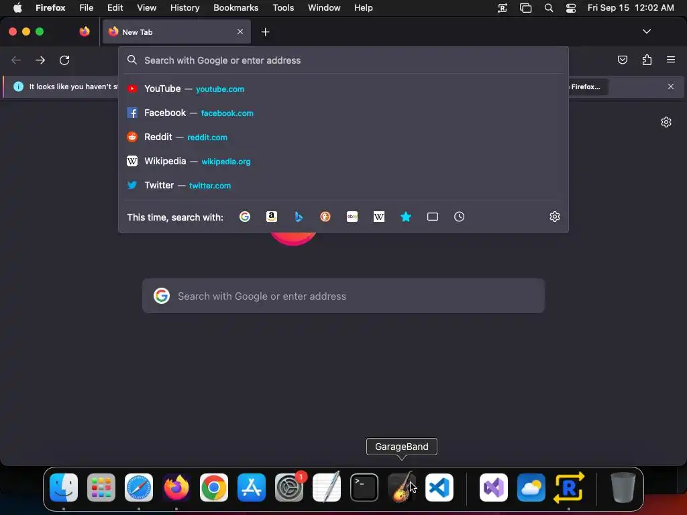
Task: Open the Bookmarks menu
Action: pyautogui.click(x=235, y=8)
